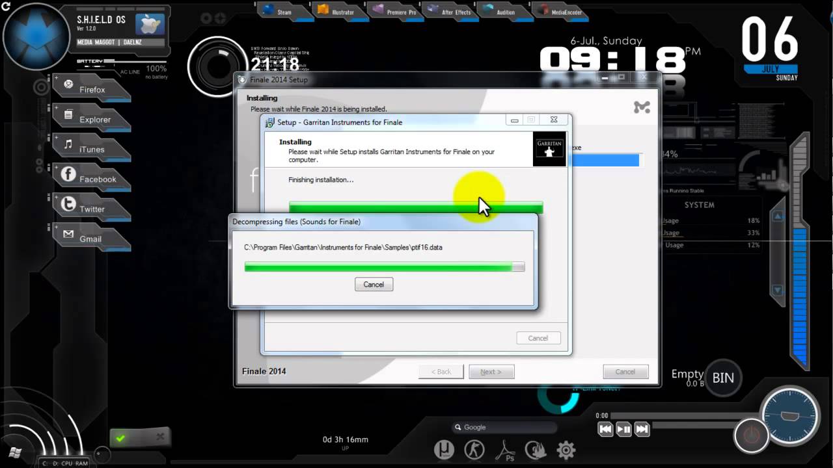The image size is (833, 468).
Task: Click the refresh icon in top-left corner
Action: point(6,6)
